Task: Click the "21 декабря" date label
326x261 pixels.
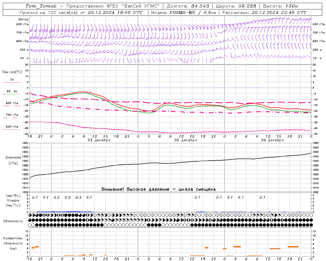Action: pos(99,140)
